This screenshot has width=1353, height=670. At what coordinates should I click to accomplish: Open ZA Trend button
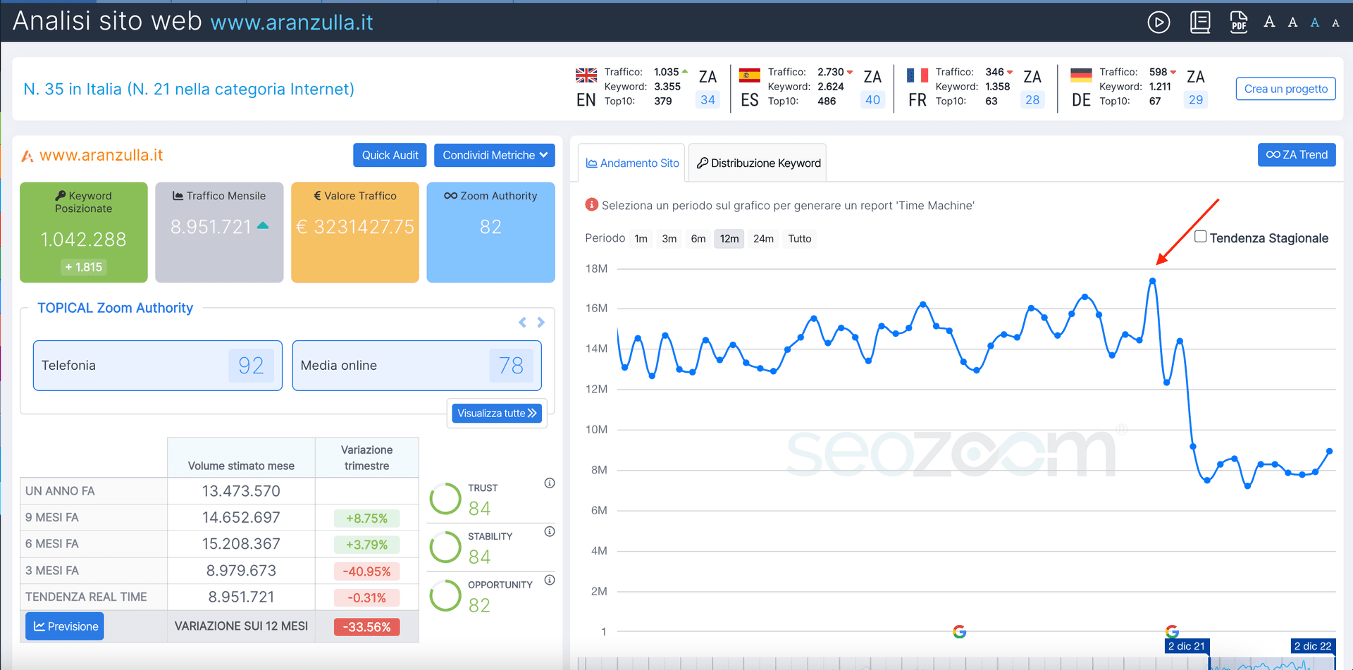pos(1297,155)
